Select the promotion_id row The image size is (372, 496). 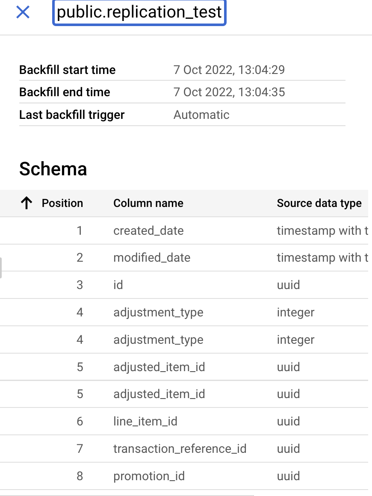(x=149, y=476)
